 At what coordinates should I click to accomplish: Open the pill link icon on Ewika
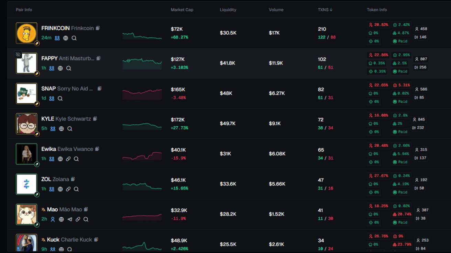[x=68, y=159]
